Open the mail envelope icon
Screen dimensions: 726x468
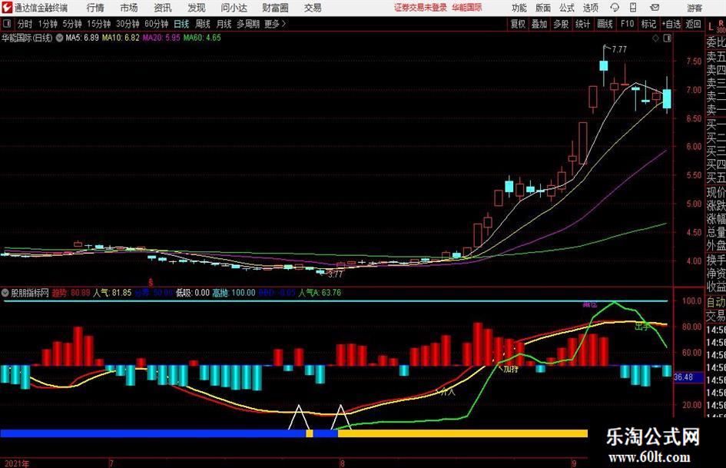tap(655, 8)
